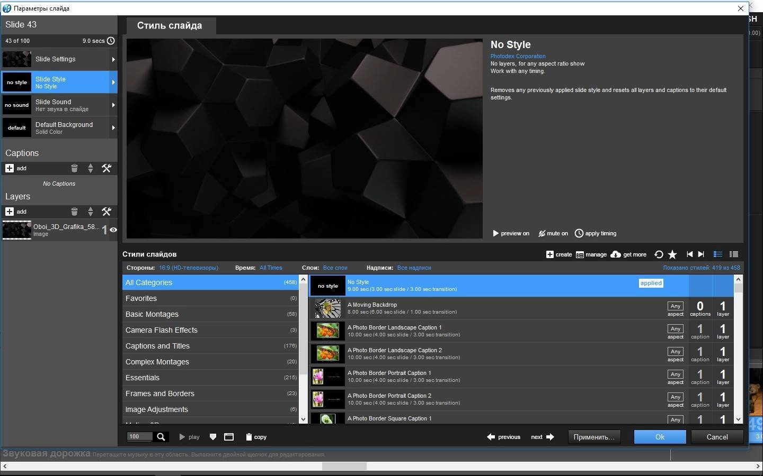Click Применить... button
Screen dimensions: 763x476
[594, 437]
